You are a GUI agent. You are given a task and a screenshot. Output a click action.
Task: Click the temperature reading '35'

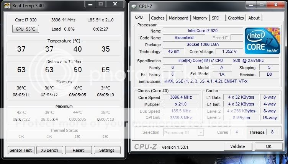click(106, 49)
